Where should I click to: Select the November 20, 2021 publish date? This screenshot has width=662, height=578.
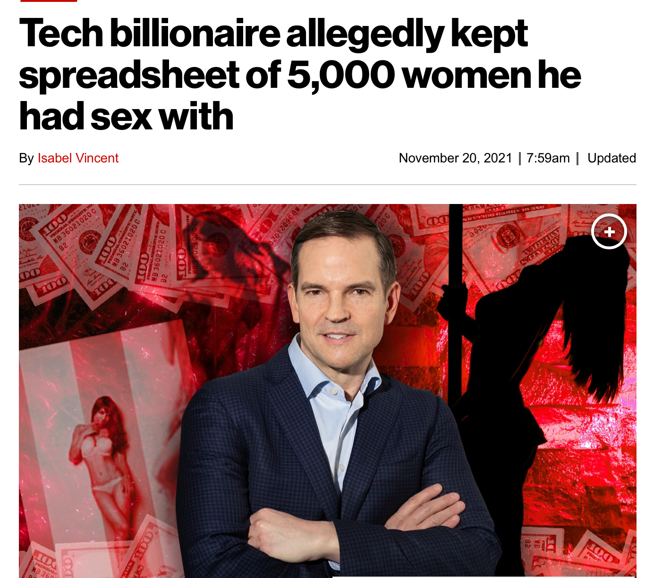tap(455, 158)
